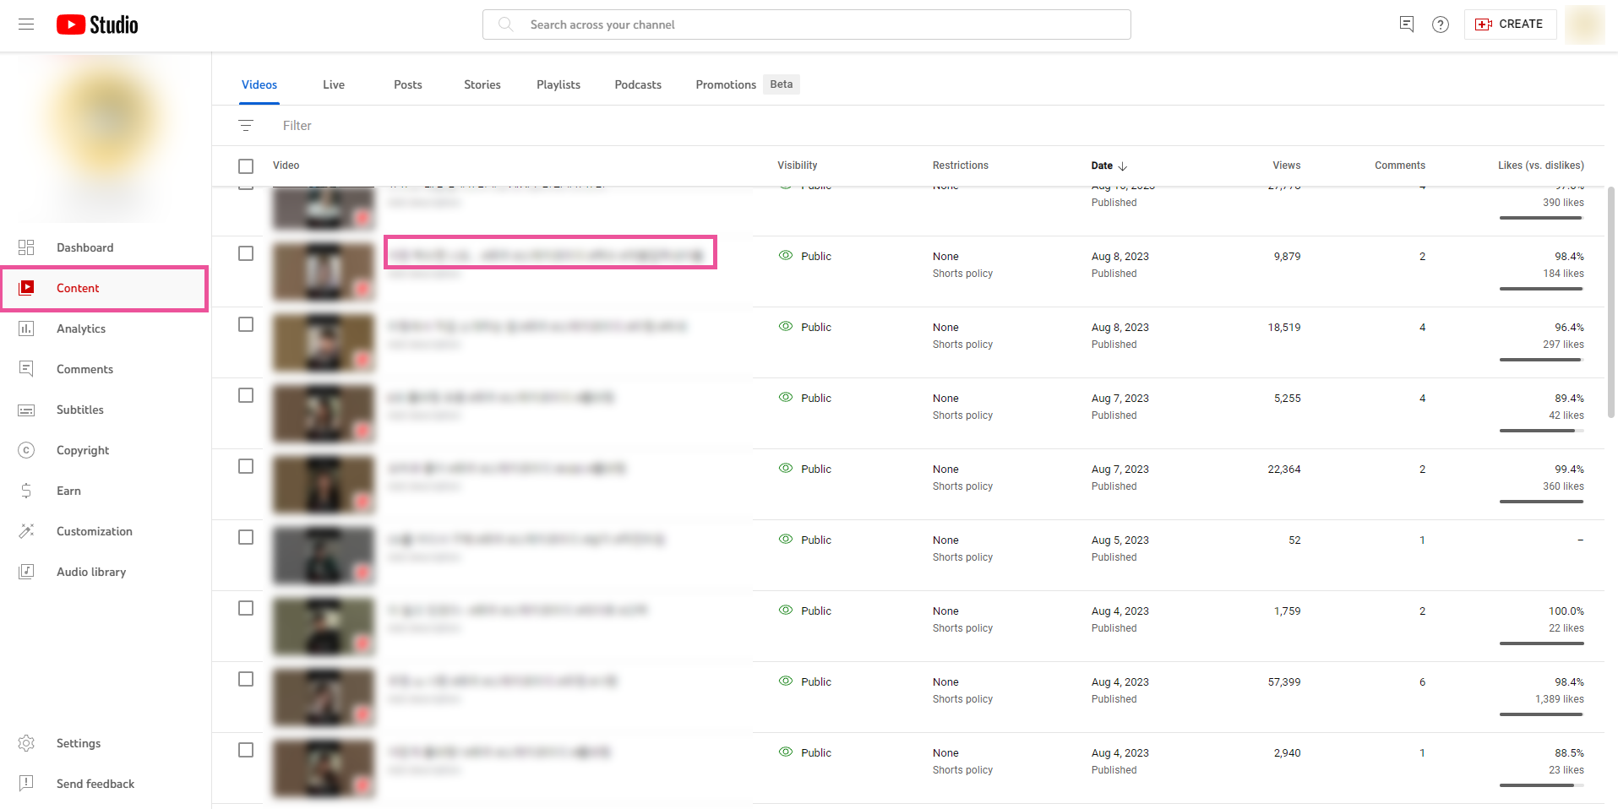Open comments count for 52-view video
The image size is (1618, 809).
pyautogui.click(x=1422, y=540)
